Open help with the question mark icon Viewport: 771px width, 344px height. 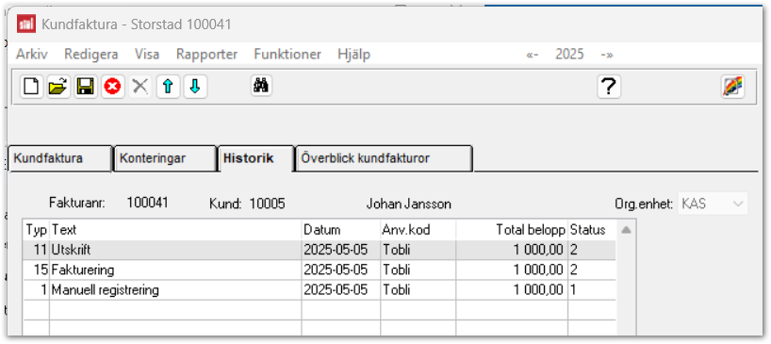pos(609,87)
